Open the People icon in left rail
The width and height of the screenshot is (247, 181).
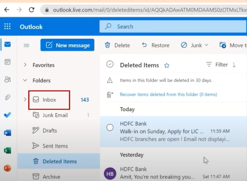tap(7, 79)
